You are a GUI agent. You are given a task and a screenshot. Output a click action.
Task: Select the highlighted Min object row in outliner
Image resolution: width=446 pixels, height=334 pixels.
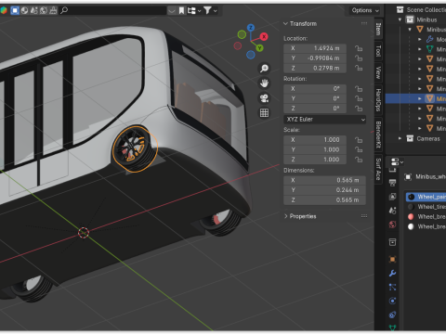(415, 98)
